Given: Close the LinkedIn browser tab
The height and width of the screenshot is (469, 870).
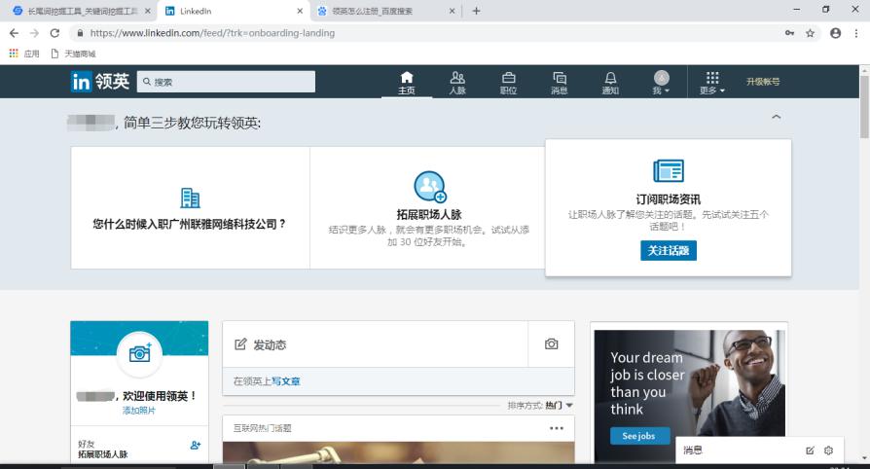Looking at the screenshot, I should tap(300, 11).
